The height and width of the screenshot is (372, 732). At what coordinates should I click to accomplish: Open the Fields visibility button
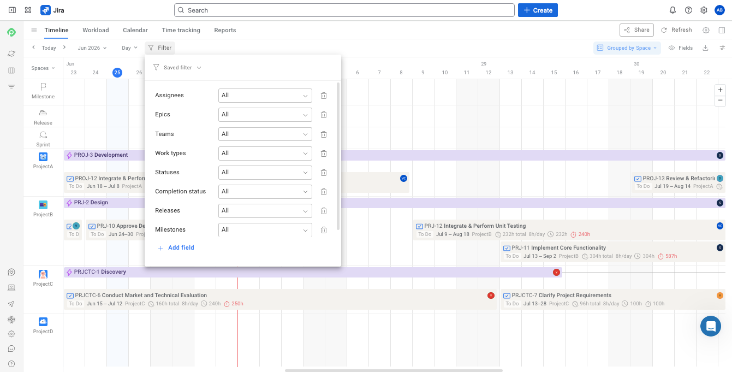click(681, 48)
